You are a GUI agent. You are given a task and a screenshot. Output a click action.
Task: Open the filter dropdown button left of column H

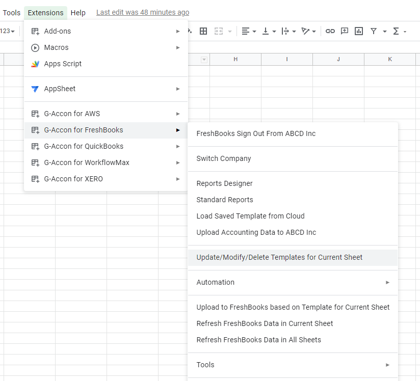(204, 60)
